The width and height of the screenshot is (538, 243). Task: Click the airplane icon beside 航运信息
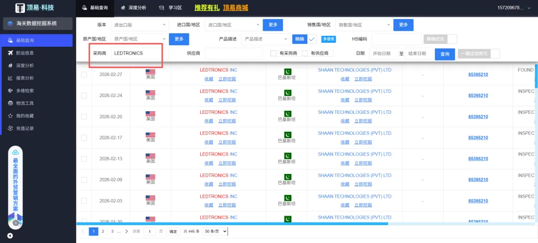[x=10, y=53]
